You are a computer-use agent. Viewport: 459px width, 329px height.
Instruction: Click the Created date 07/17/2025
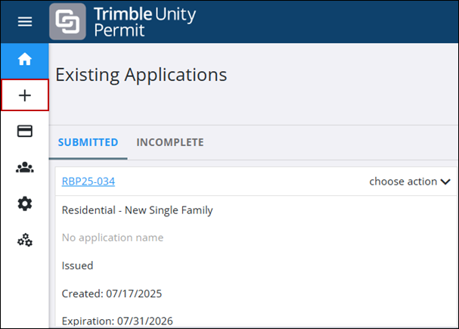tap(112, 293)
